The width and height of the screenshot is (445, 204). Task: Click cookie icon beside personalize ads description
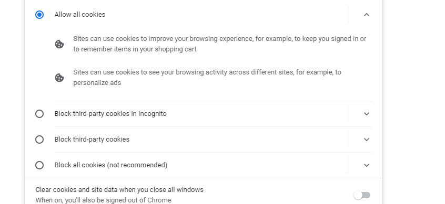click(59, 78)
